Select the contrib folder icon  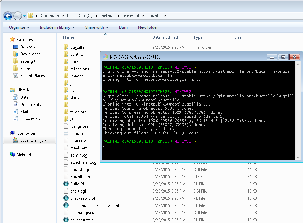66,54
